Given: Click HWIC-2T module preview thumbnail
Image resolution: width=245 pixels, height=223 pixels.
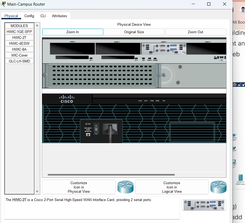Looking at the screenshot, I should (204, 205).
